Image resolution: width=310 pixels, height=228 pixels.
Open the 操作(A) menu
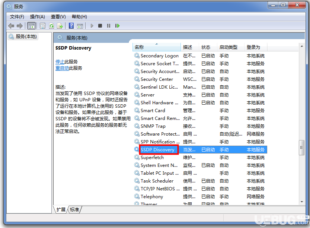click(37, 17)
